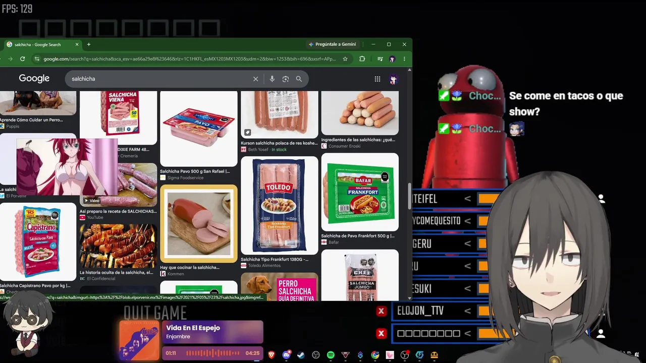The image size is (646, 363).
Task: Open Salchicha Pavo 500 g San Rafael link
Action: (195, 171)
